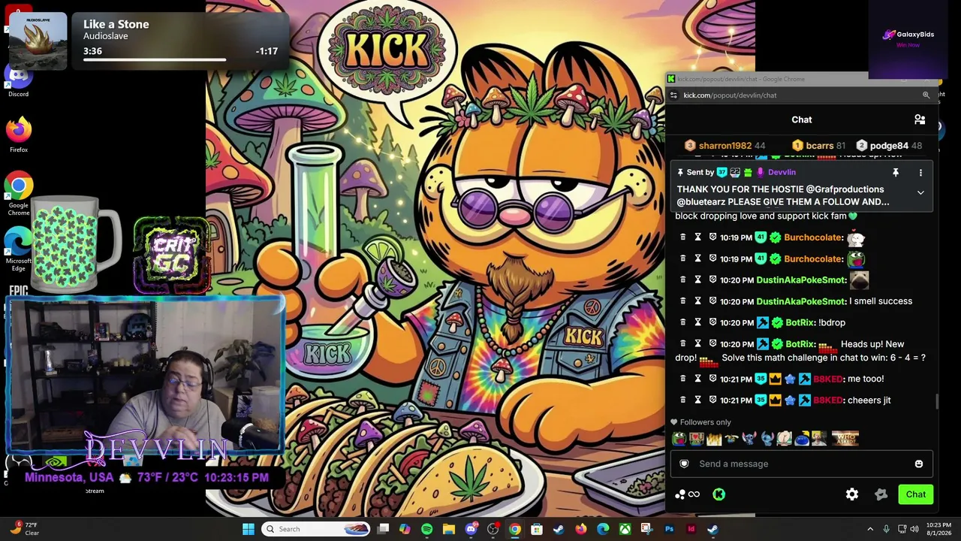This screenshot has height=541, width=961.
Task: Open Discord desktop shortcut
Action: coord(19,80)
